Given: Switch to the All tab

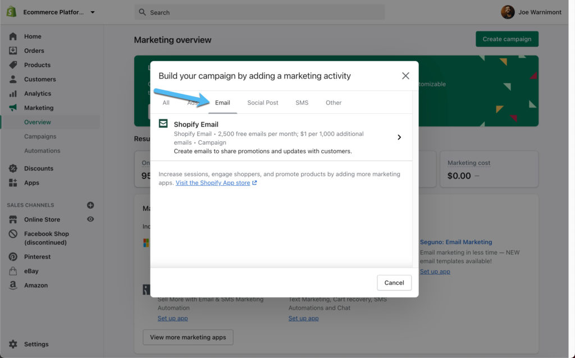Looking at the screenshot, I should [166, 103].
